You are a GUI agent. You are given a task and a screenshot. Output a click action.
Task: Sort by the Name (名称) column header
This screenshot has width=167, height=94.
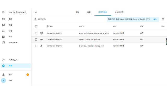click(x=51, y=26)
